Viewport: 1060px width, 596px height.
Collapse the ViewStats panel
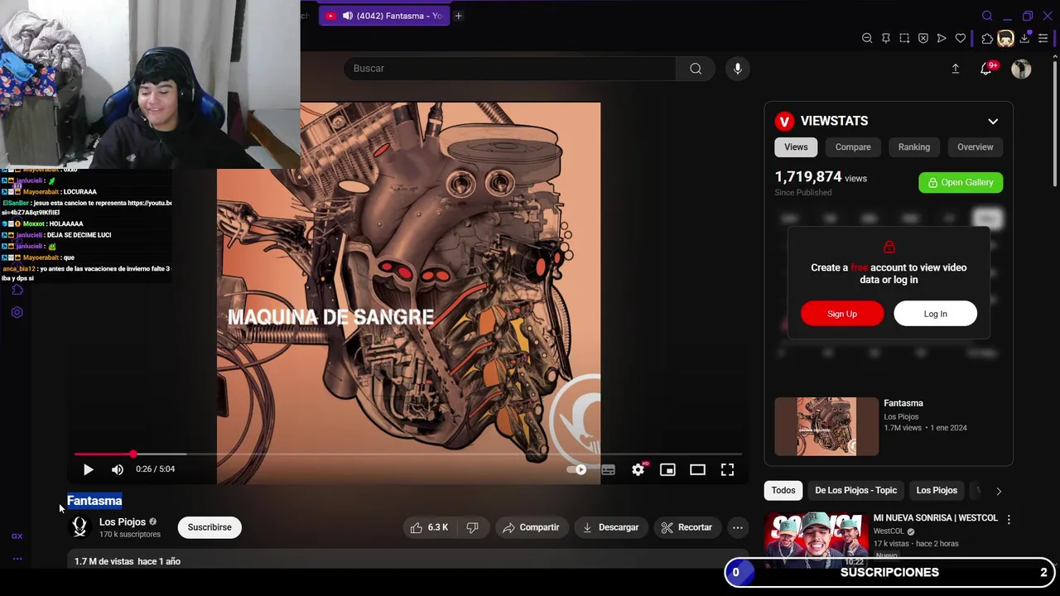pos(993,121)
